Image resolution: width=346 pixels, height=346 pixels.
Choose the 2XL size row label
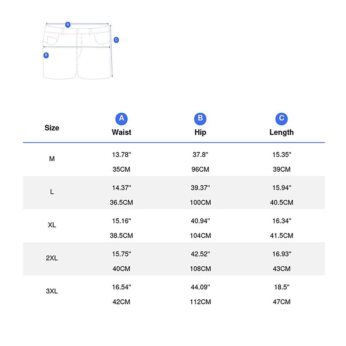pos(52,258)
